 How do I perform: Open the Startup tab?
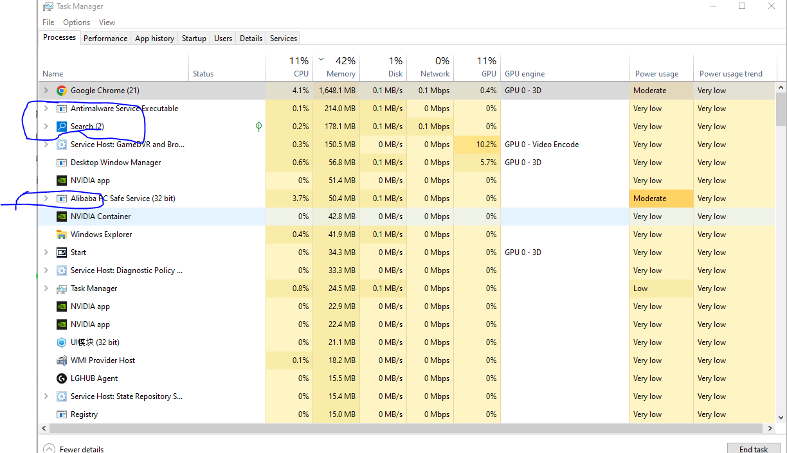click(194, 39)
